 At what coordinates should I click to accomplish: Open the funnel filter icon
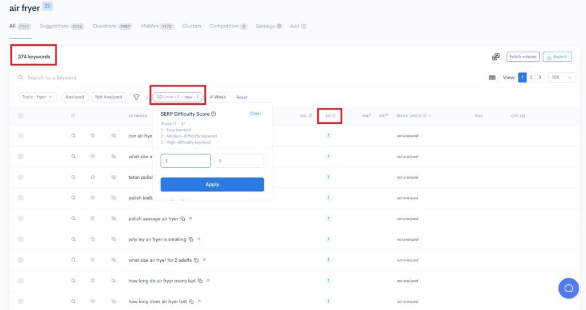tap(136, 97)
